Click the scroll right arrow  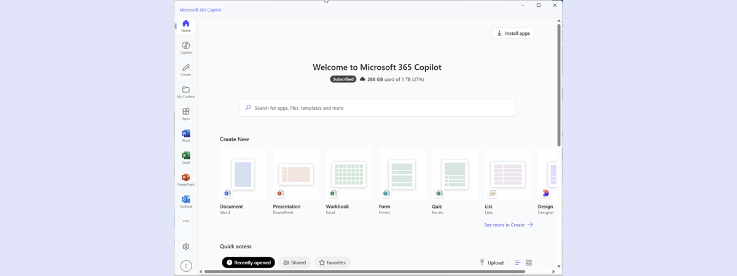554,271
